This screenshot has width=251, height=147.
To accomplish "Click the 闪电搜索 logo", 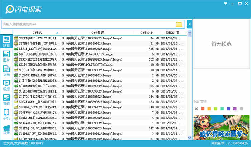I will pos(24,9).
